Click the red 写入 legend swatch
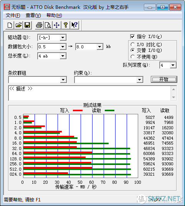185x206 pixels. [x=78, y=110]
